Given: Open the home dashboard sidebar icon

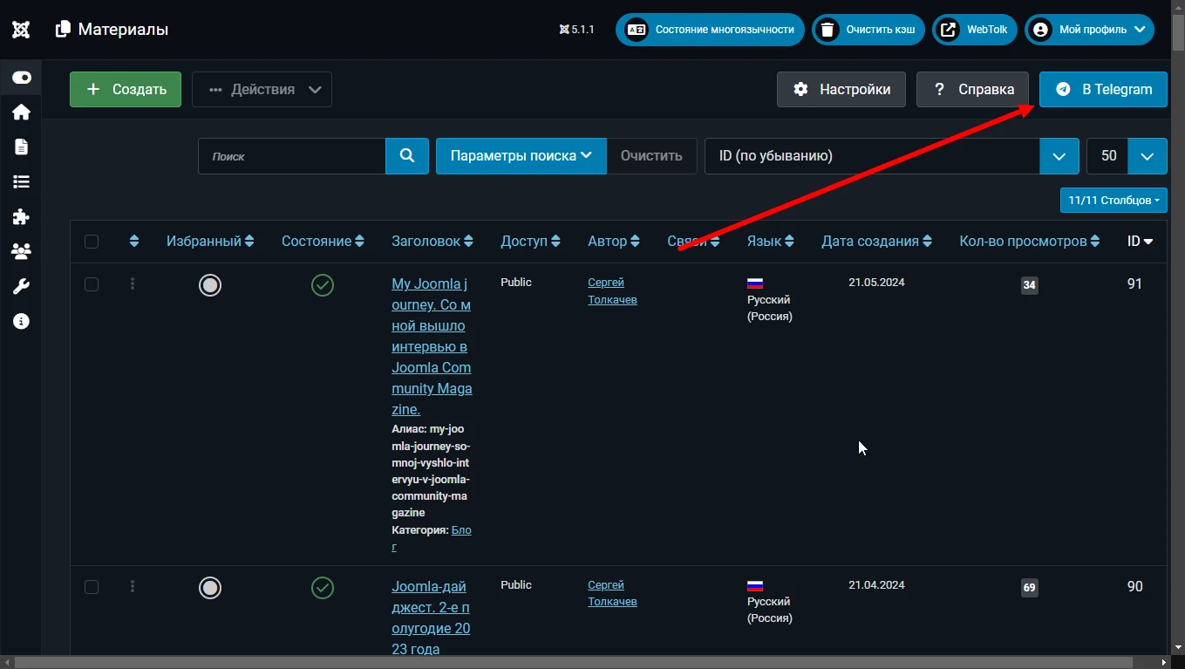Looking at the screenshot, I should [21, 112].
